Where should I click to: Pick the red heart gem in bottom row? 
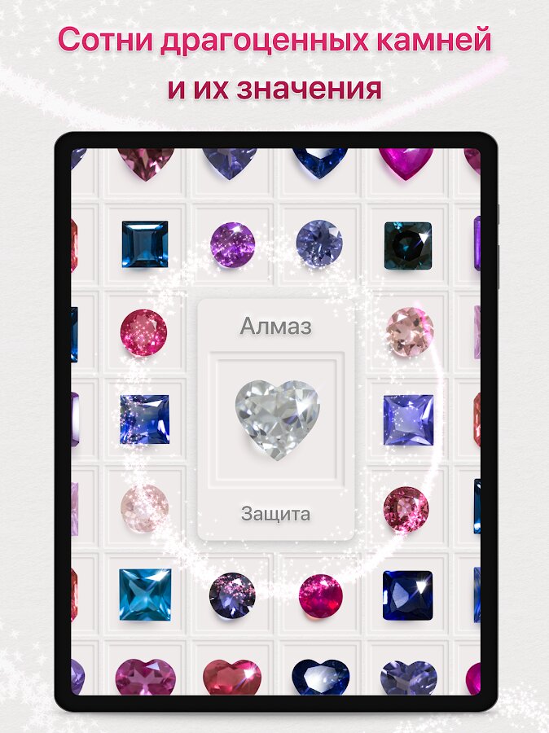pyautogui.click(x=232, y=677)
